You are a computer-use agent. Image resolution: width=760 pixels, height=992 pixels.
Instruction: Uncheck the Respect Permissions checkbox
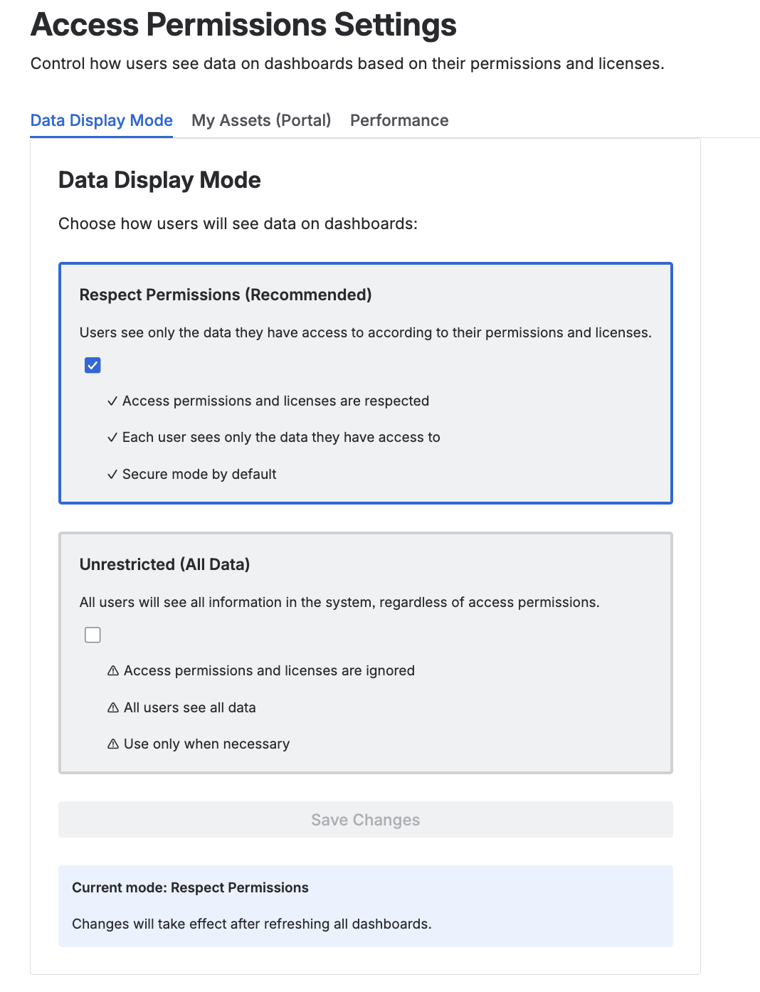[x=93, y=365]
